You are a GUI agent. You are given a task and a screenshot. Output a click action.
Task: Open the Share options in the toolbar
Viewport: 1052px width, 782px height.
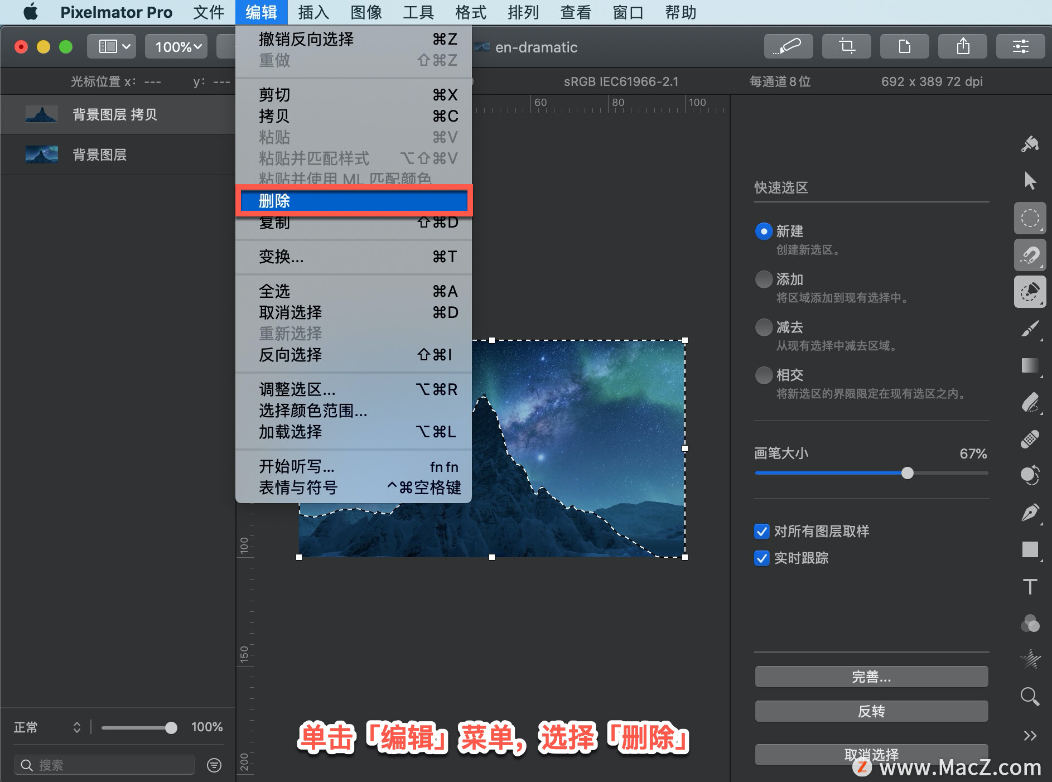click(962, 46)
